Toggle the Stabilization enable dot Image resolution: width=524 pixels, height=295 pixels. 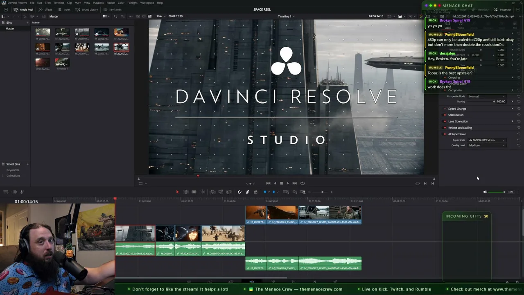point(445,115)
